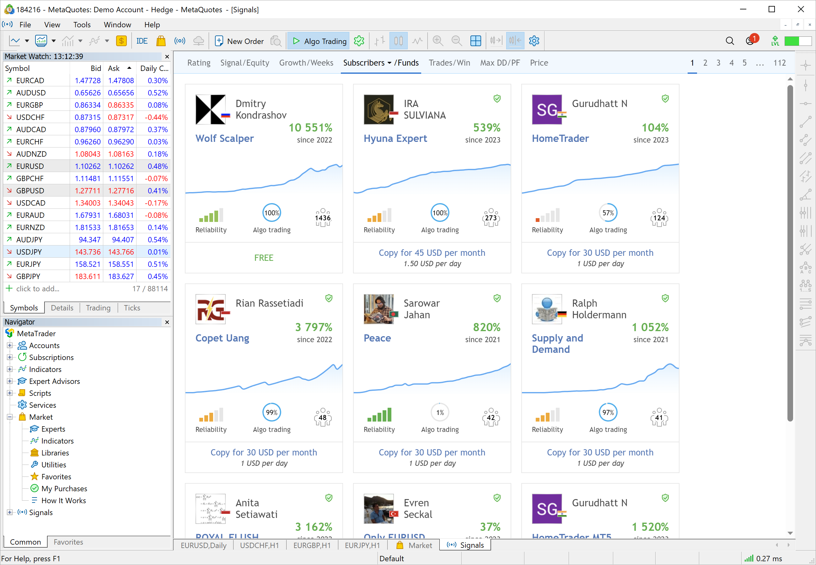The height and width of the screenshot is (565, 816).
Task: Select the candlestick chart type icon
Action: point(399,41)
